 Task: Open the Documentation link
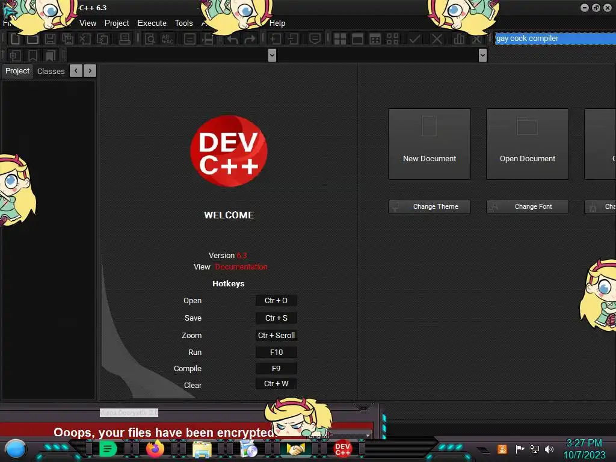pyautogui.click(x=241, y=266)
